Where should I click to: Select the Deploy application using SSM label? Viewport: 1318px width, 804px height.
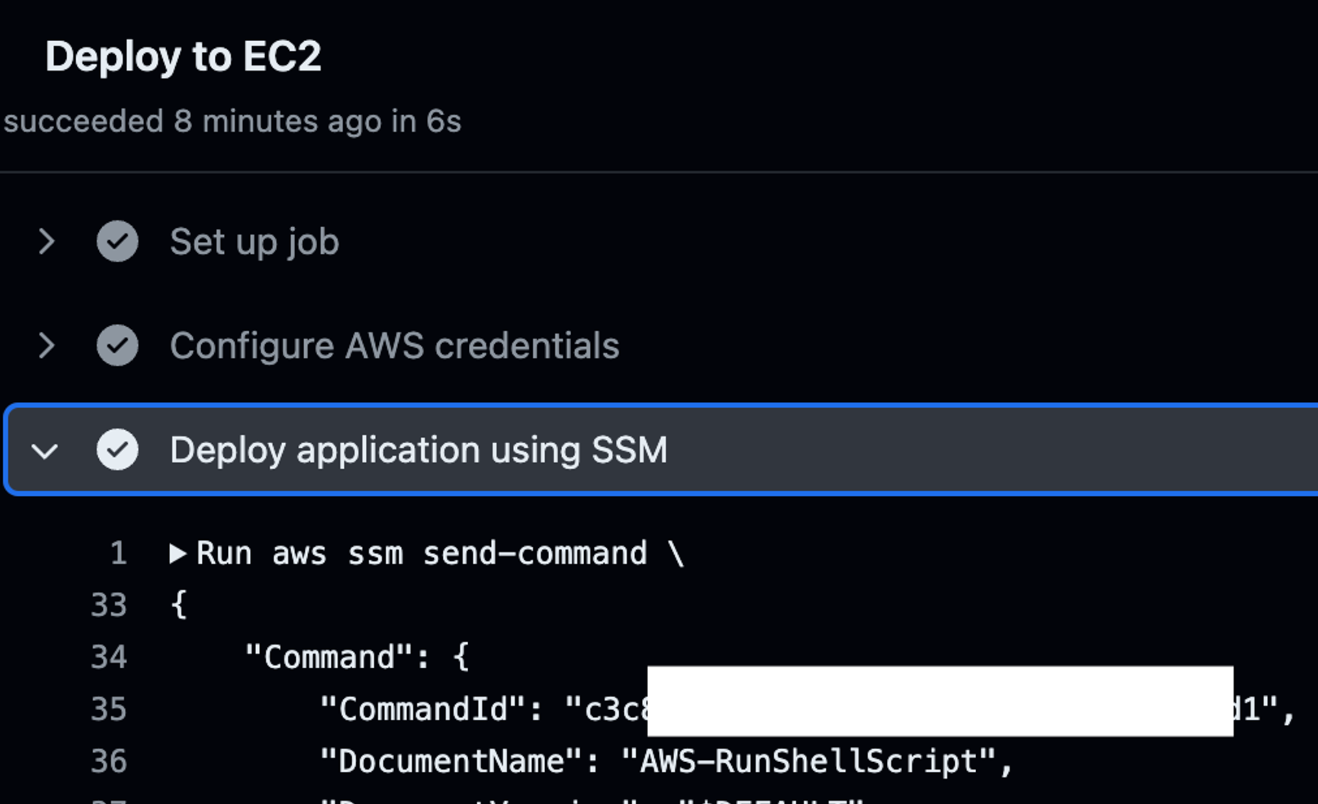click(x=419, y=450)
